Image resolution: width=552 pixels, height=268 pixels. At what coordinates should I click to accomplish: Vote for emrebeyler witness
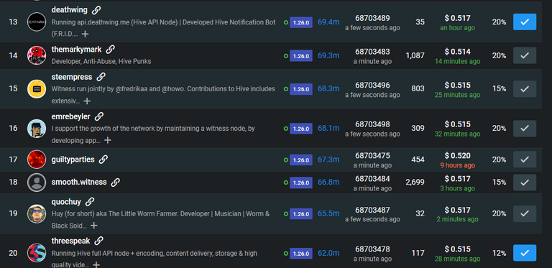point(525,128)
